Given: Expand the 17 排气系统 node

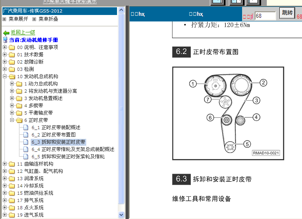Looking at the screenshot, I should pyautogui.click(x=4, y=200).
